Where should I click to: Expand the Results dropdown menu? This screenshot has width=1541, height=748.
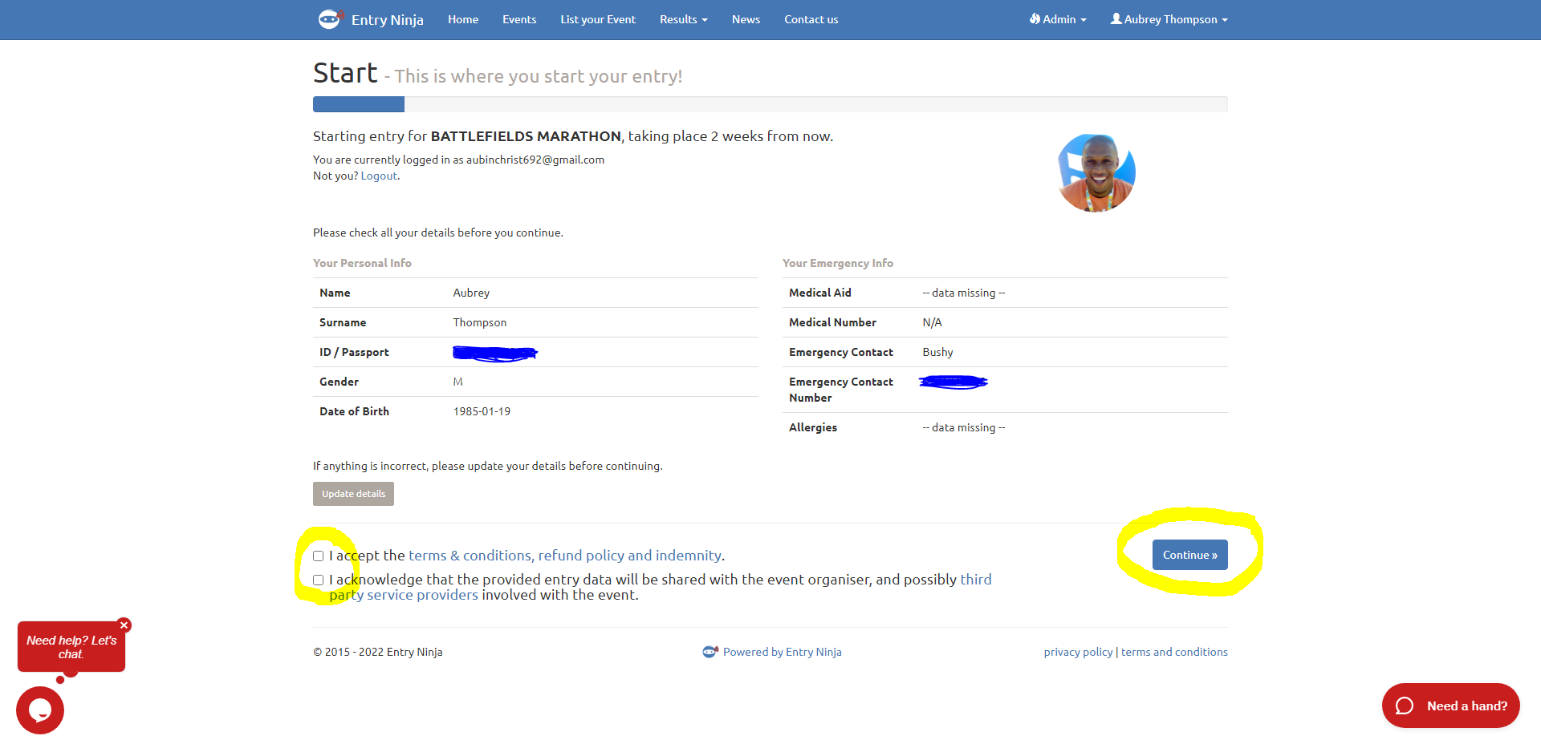click(x=683, y=19)
